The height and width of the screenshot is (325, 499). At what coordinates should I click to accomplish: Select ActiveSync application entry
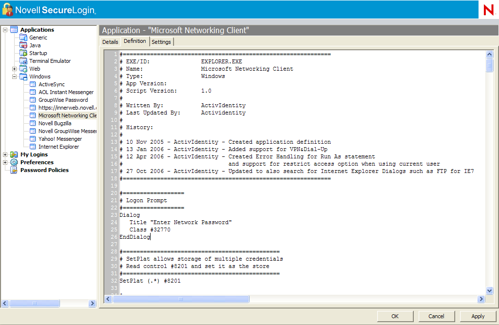pyautogui.click(x=52, y=84)
